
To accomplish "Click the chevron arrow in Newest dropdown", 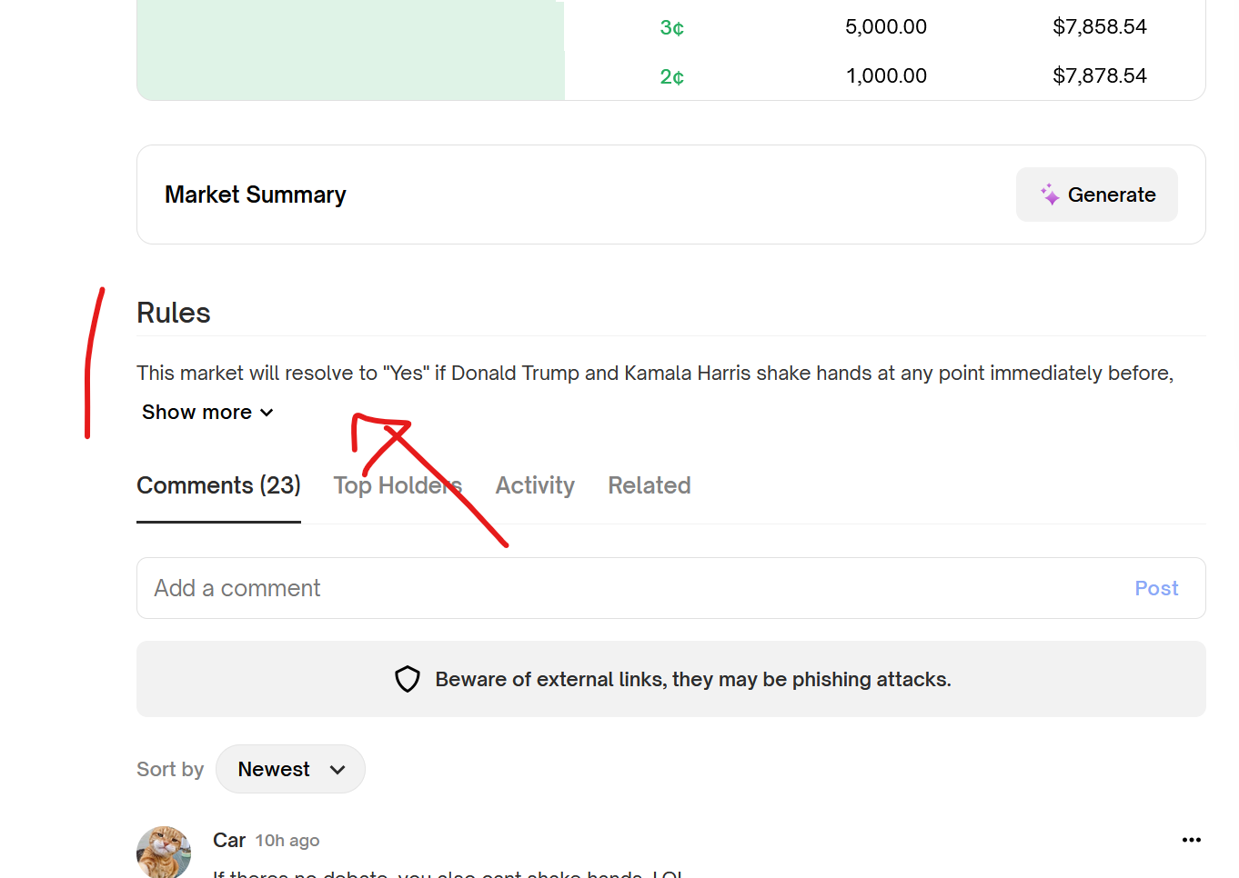I will click(337, 770).
